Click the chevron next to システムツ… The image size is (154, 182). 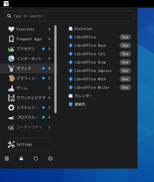click(49, 108)
